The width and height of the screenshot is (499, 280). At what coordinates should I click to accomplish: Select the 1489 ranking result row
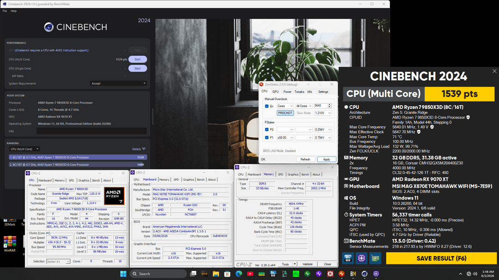[x=78, y=165]
